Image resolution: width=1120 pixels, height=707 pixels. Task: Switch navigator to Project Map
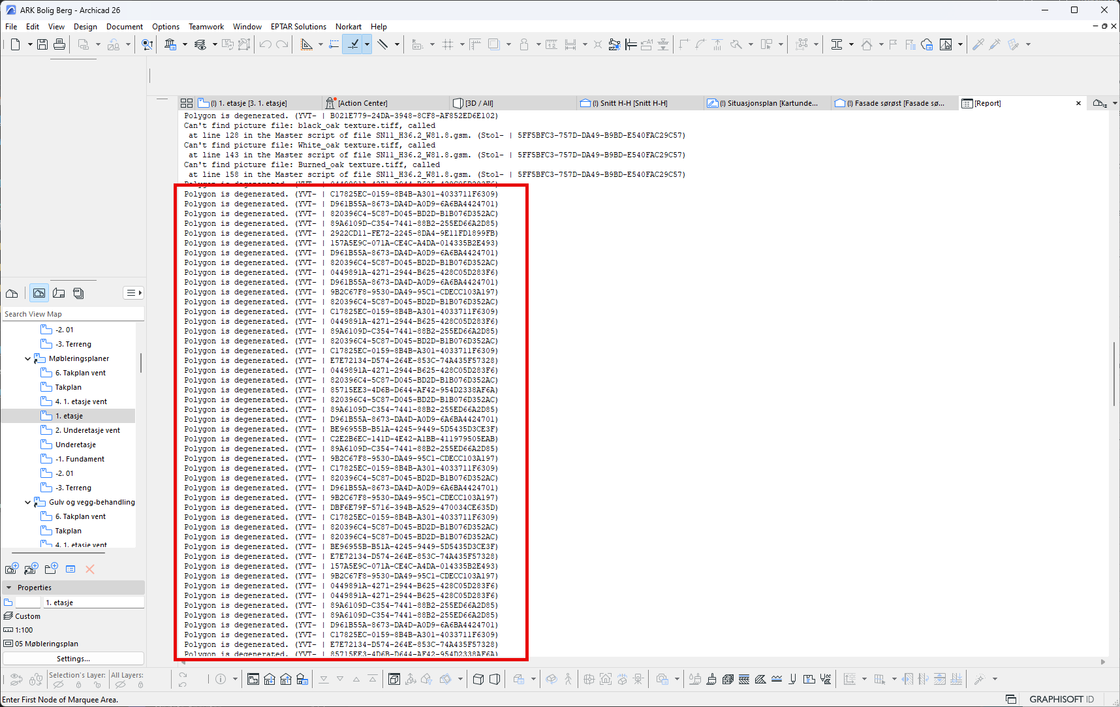point(12,293)
